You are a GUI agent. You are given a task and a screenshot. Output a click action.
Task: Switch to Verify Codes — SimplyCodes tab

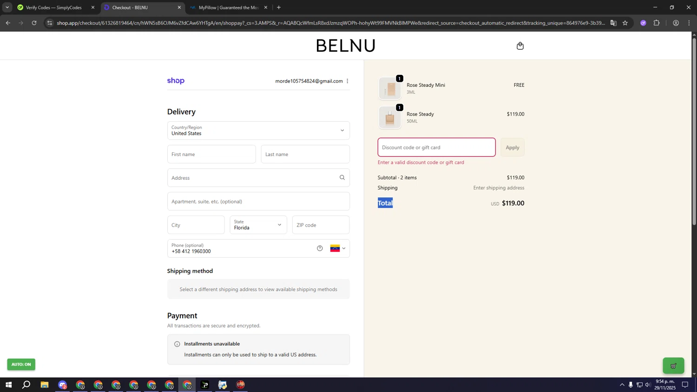coord(53,7)
